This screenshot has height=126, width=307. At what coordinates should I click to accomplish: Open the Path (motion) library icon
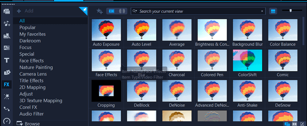6,109
